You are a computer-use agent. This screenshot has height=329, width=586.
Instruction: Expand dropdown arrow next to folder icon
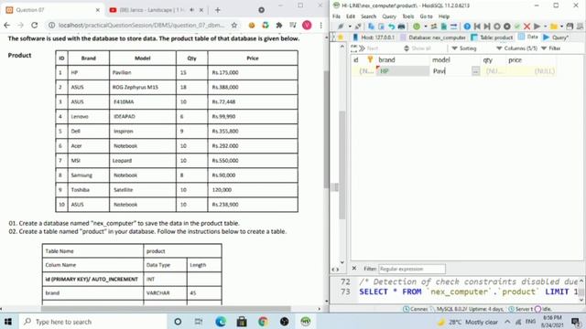click(x=561, y=27)
